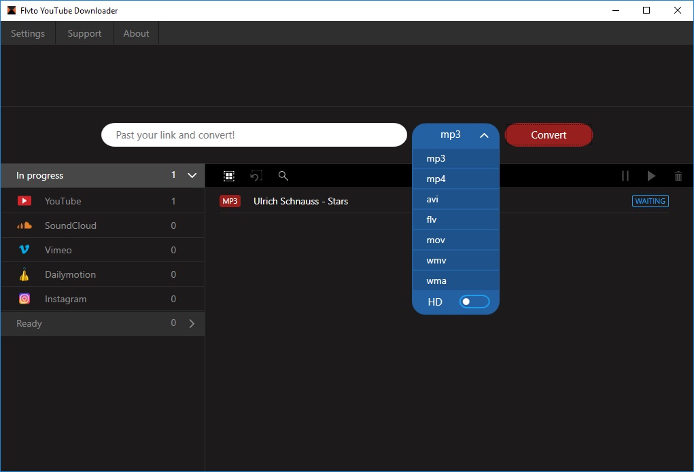Screen dimensions: 694x472
Task: Pause downloads with the pause icon
Action: pos(625,176)
